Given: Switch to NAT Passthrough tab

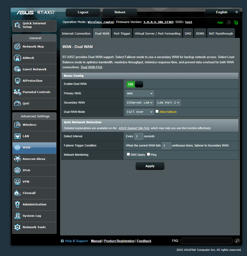Looking at the screenshot, I should [x=221, y=34].
